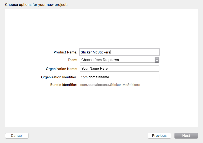Focus the Product Name text field
This screenshot has width=203, height=143.
coord(119,52)
